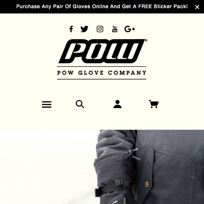Viewport: 204px width, 204px height.
Task: Click the Google Plus icon
Action: click(130, 29)
